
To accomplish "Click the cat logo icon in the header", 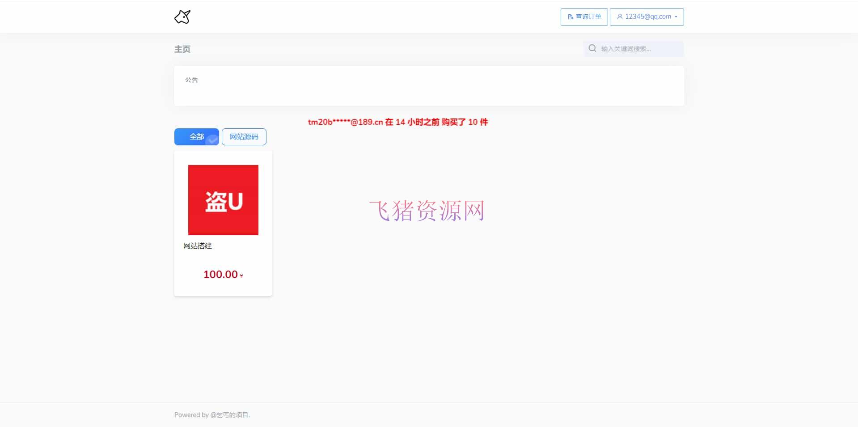I will tap(182, 17).
